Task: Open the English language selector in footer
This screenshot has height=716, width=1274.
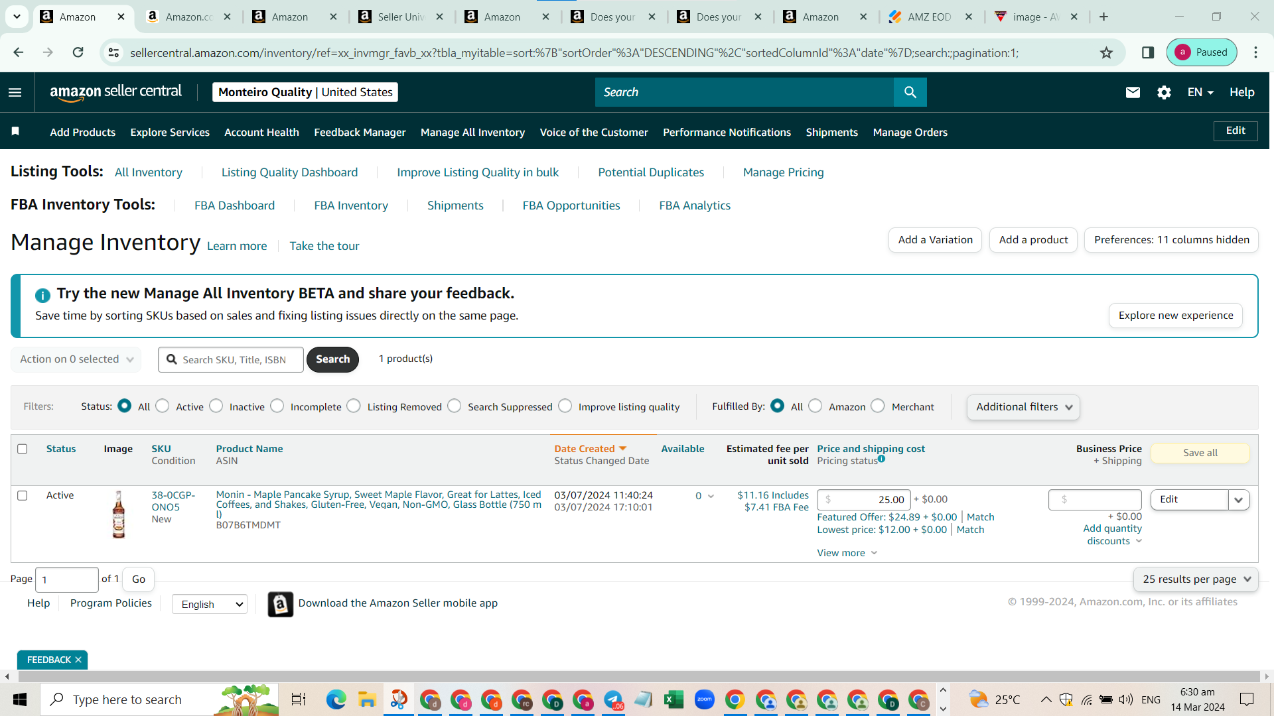Action: [210, 604]
